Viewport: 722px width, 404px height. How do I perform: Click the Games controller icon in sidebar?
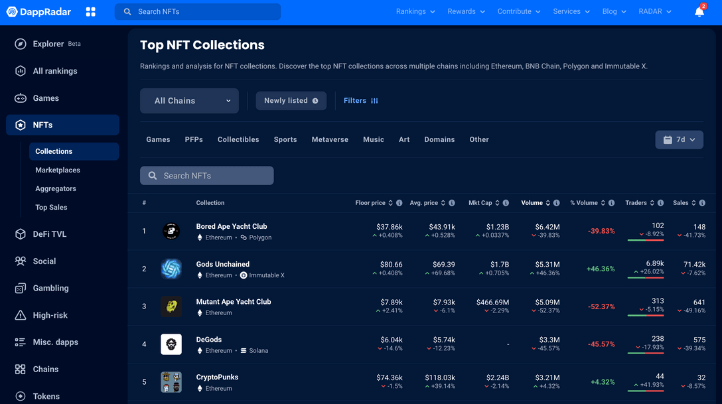[21, 98]
